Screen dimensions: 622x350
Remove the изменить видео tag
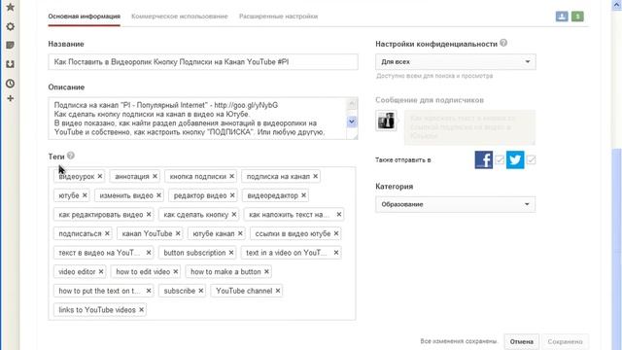pyautogui.click(x=158, y=195)
